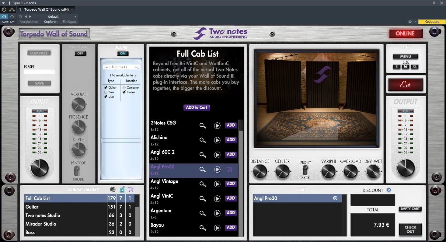
Task: Remove Angl Pro30 from the cart
Action: [335, 198]
